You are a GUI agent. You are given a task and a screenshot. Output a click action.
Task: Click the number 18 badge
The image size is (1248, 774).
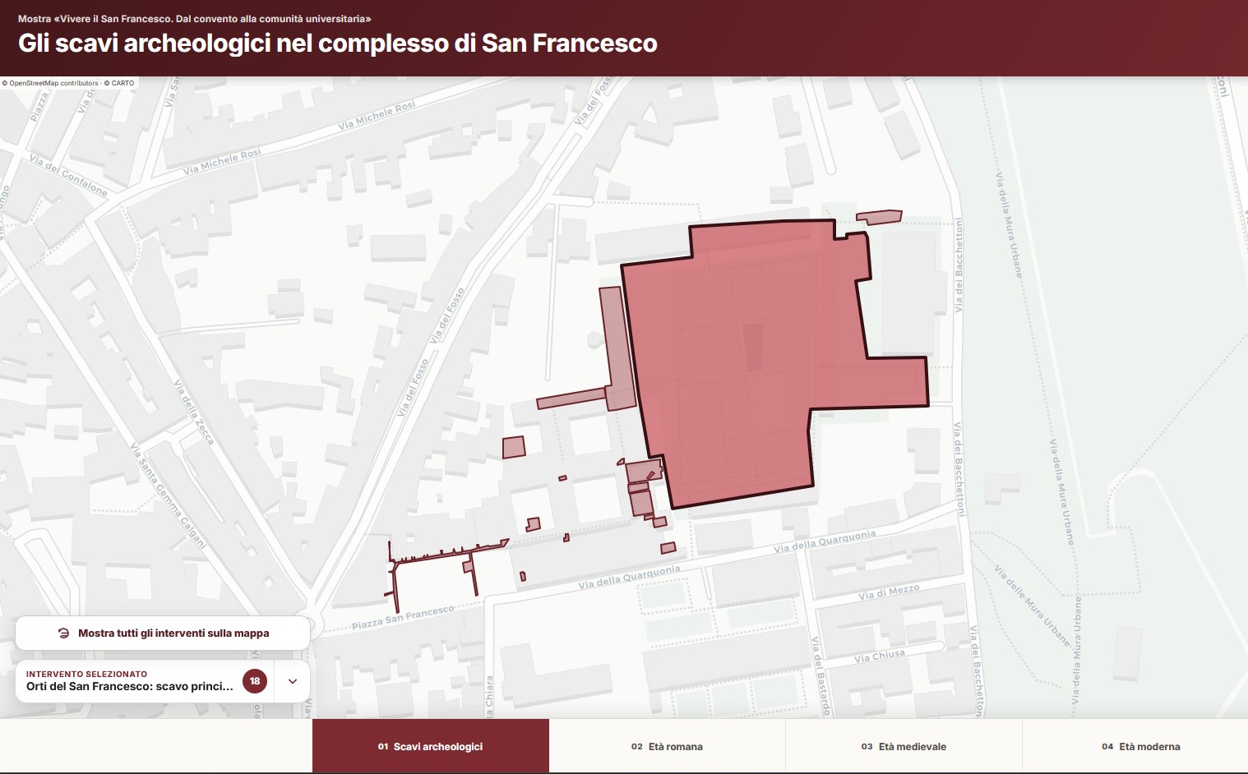click(255, 681)
